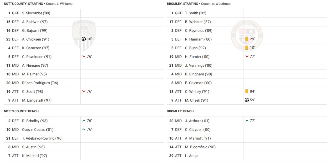Image resolution: width=332 pixels, height=166 pixels.
Task: Click the goal icon beside M. Cheek
Action: point(247,100)
